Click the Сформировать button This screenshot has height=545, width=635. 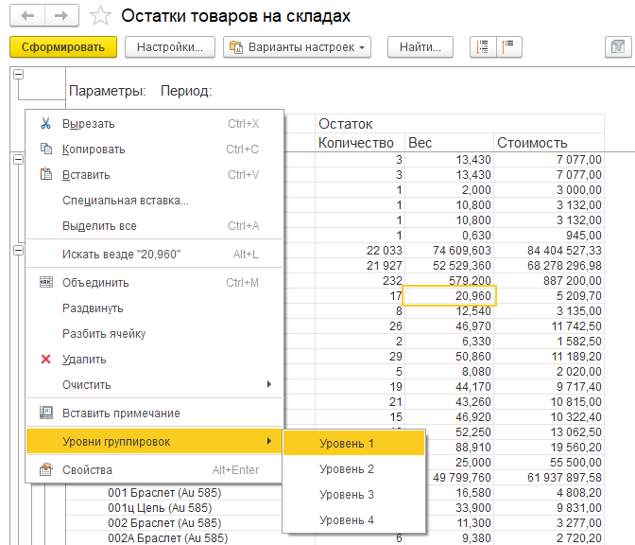pos(63,47)
